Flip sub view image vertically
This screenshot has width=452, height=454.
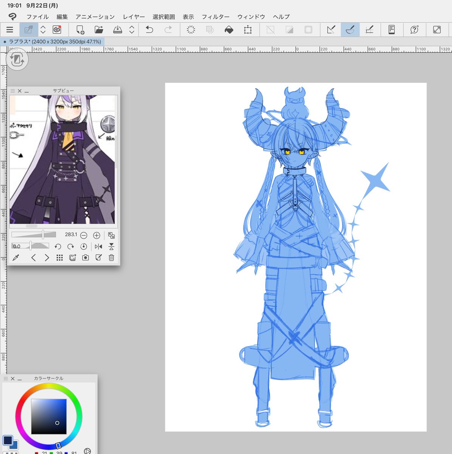pyautogui.click(x=111, y=247)
